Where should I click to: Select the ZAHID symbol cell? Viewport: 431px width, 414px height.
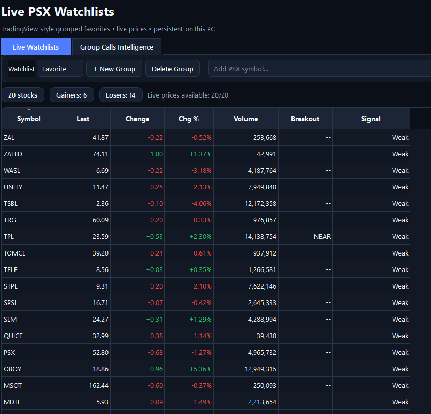[x=29, y=154]
